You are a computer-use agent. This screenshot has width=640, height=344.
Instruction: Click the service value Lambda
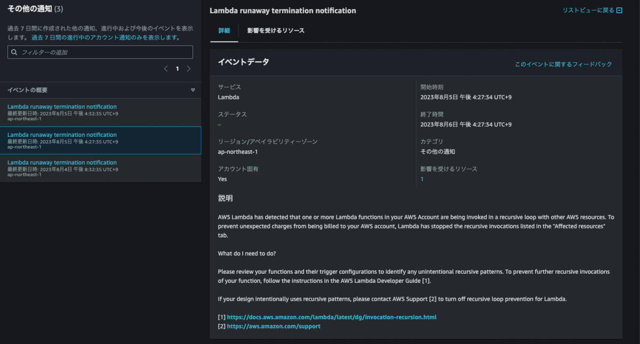click(x=228, y=97)
